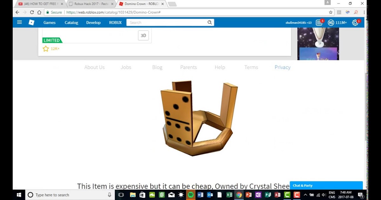Screen dimensions: 381x200
Task: Go to Roblox home via logo icon
Action: (31, 23)
